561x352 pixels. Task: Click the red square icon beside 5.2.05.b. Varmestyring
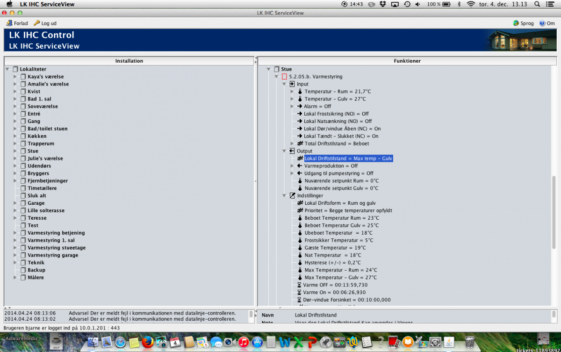(284, 77)
